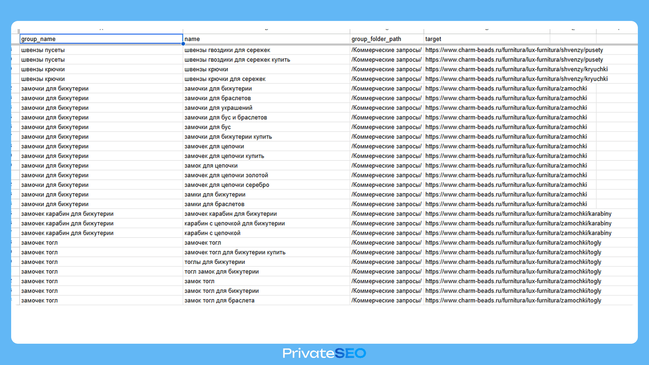Select group_name cell in 'швензы крючки для сережек' row

43,79
